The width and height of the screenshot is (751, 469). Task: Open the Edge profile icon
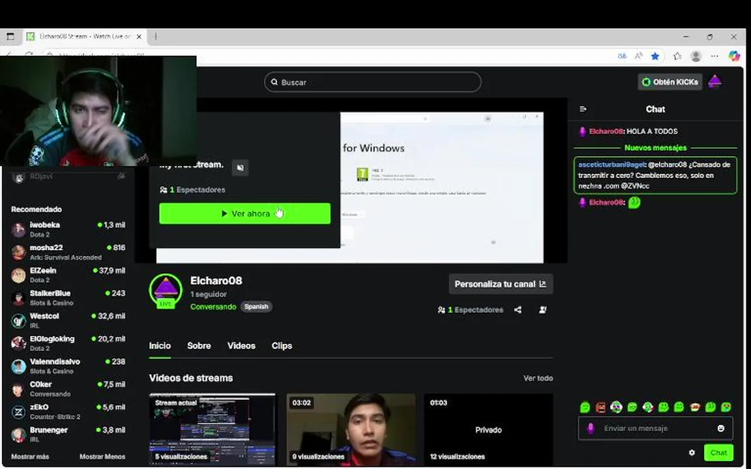click(696, 57)
